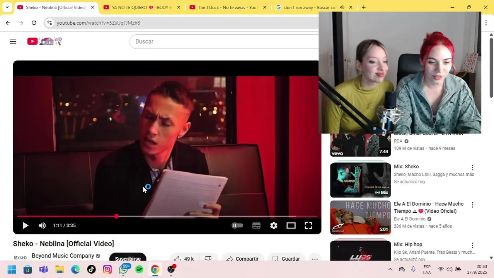The width and height of the screenshot is (494, 278).
Task: View site information icon in the address bar
Action: [49, 23]
